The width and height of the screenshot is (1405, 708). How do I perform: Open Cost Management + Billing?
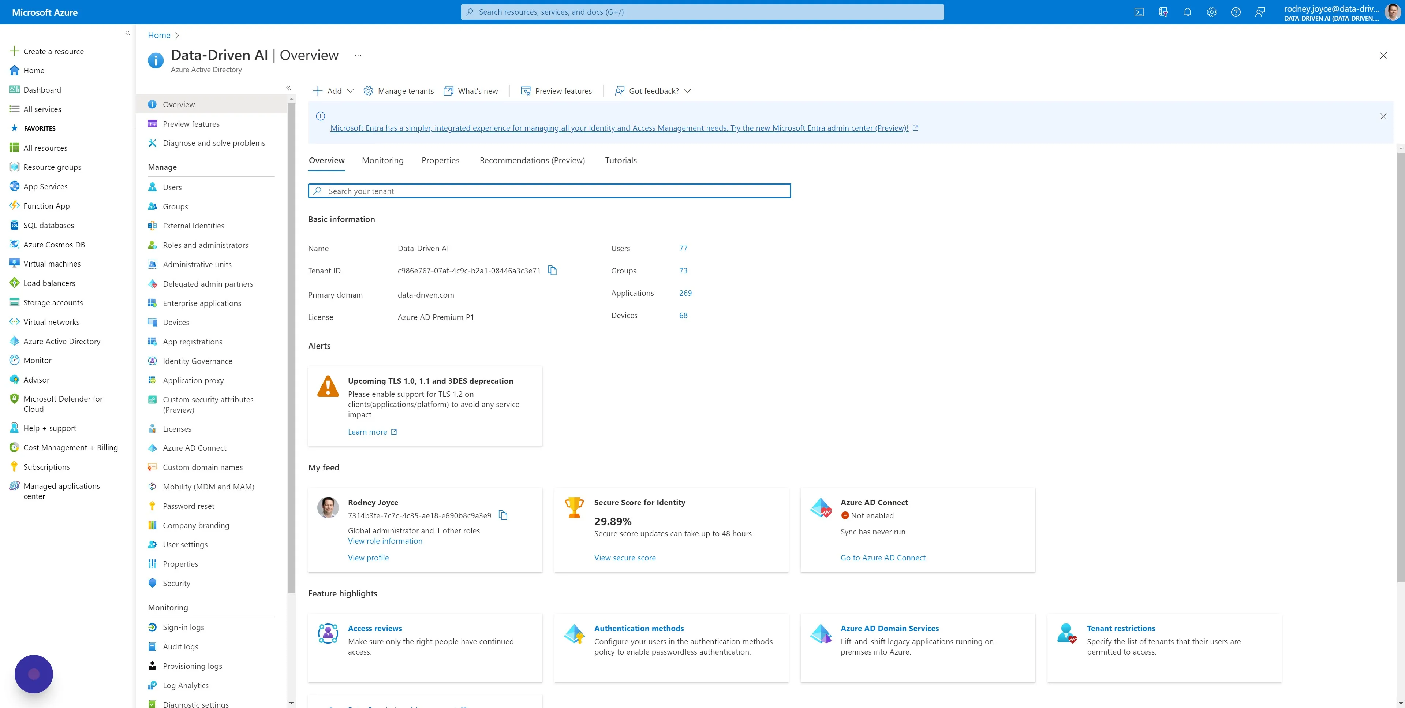(70, 447)
